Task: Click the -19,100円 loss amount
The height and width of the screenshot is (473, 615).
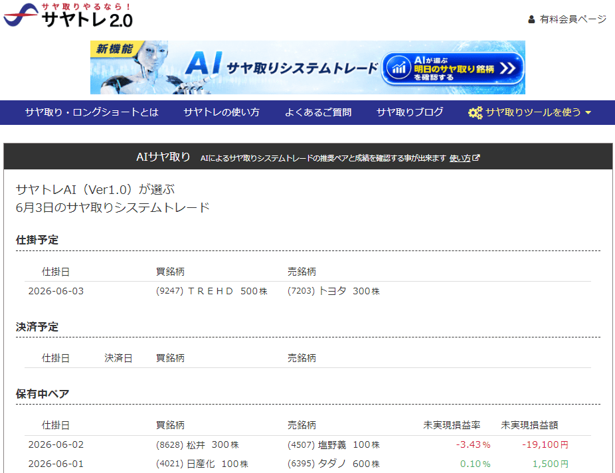Action: pyautogui.click(x=545, y=444)
